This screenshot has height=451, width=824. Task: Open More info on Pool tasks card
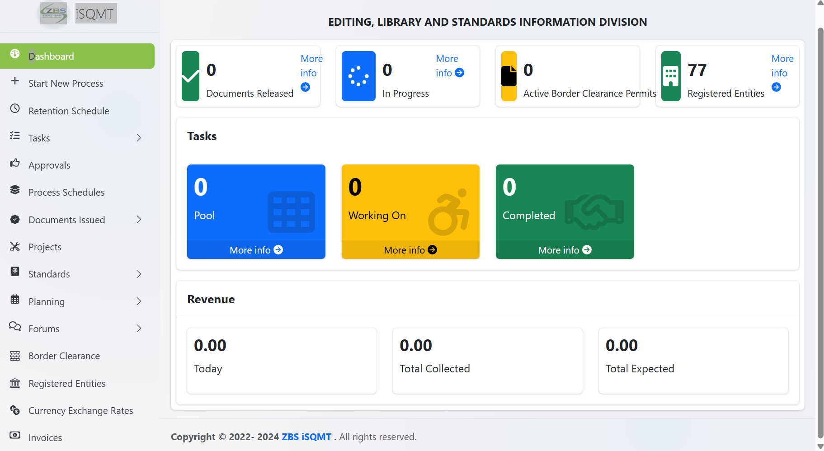(256, 250)
